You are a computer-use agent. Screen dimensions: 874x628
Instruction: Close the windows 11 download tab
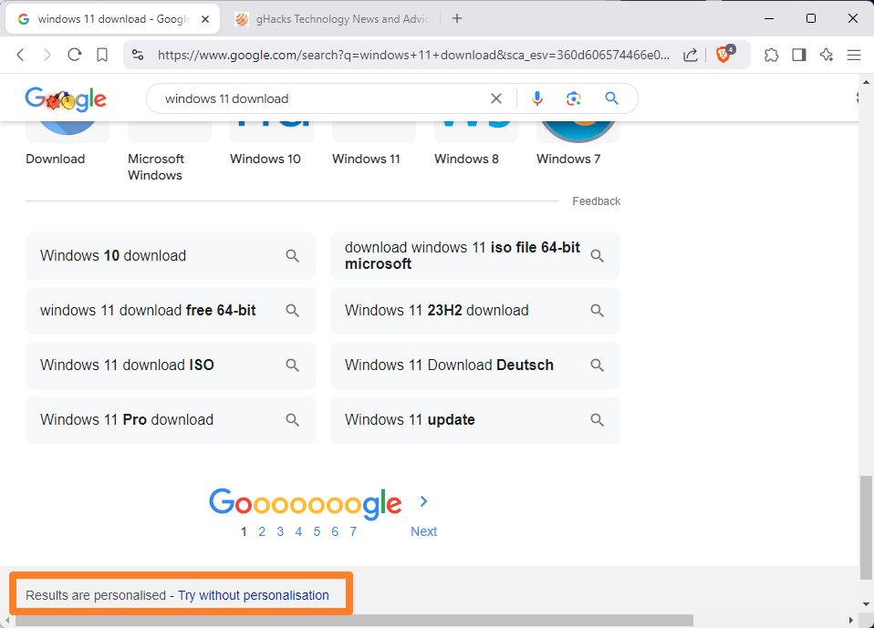tap(205, 19)
